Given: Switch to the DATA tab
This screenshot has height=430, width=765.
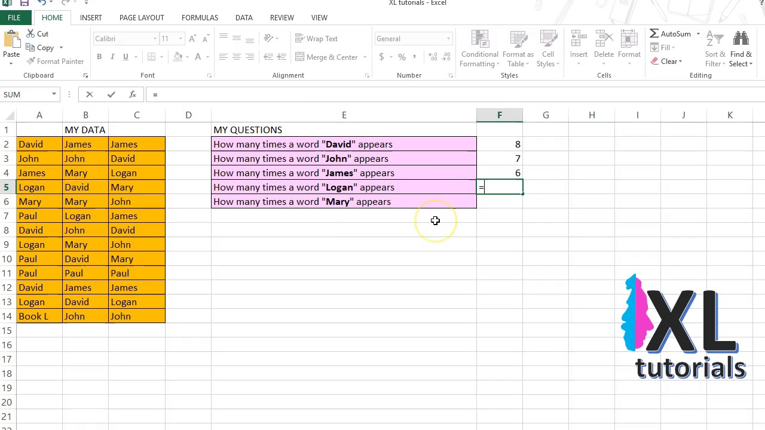Looking at the screenshot, I should coord(244,18).
